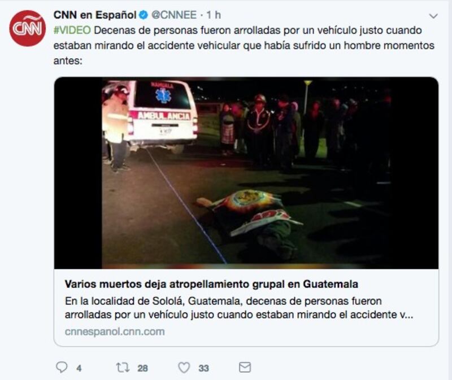Viewport: 452px width, 380px height.
Task: Click the headline Varios muertos deja atropellamiento grupal
Action: (211, 284)
